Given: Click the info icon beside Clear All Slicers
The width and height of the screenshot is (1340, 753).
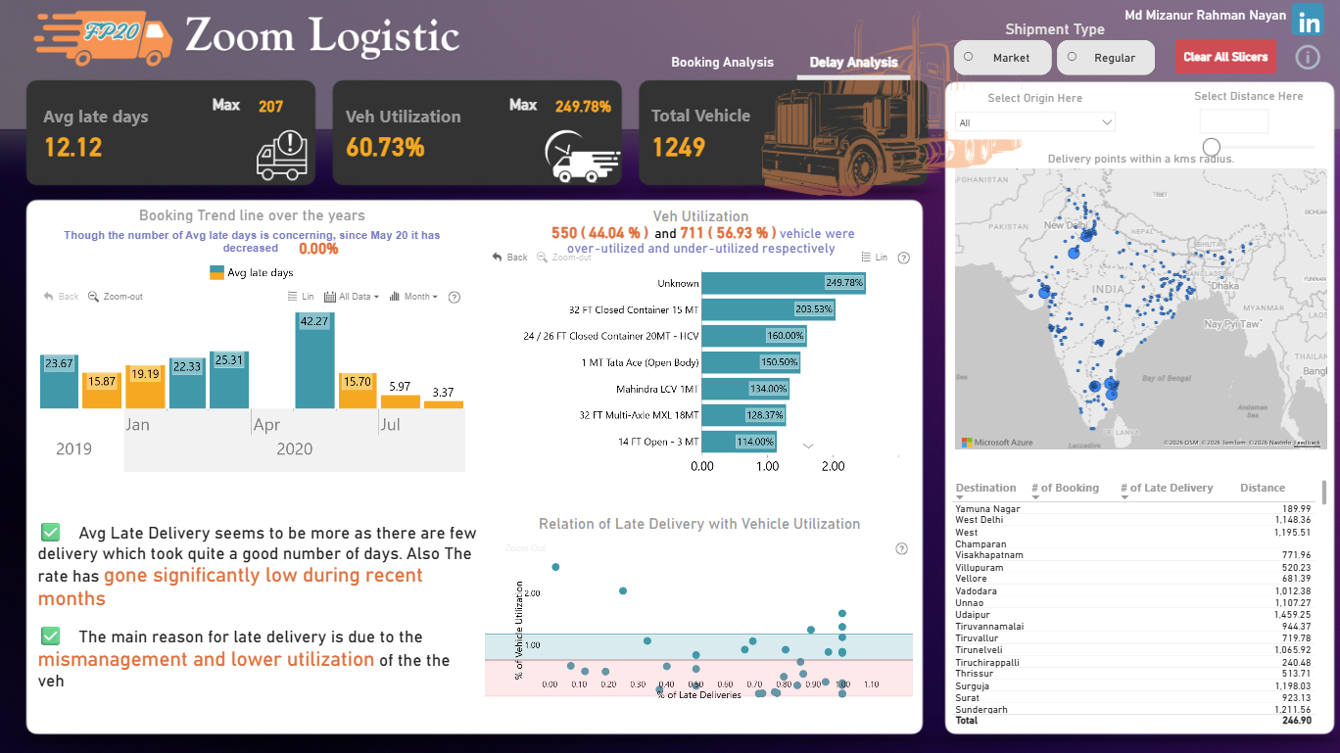Looking at the screenshot, I should pos(1308,58).
